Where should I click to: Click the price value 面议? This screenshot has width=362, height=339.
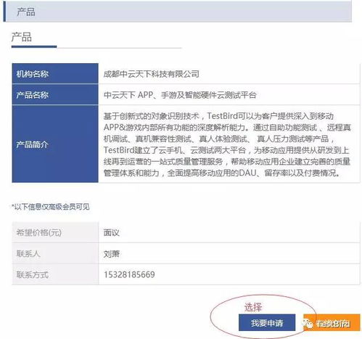point(112,233)
